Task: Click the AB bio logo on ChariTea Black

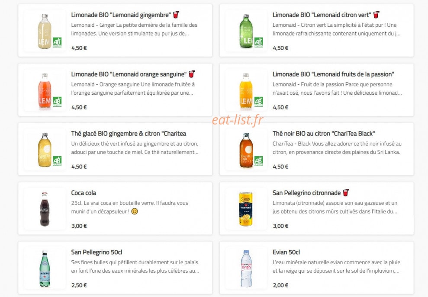Action: pyautogui.click(x=258, y=161)
